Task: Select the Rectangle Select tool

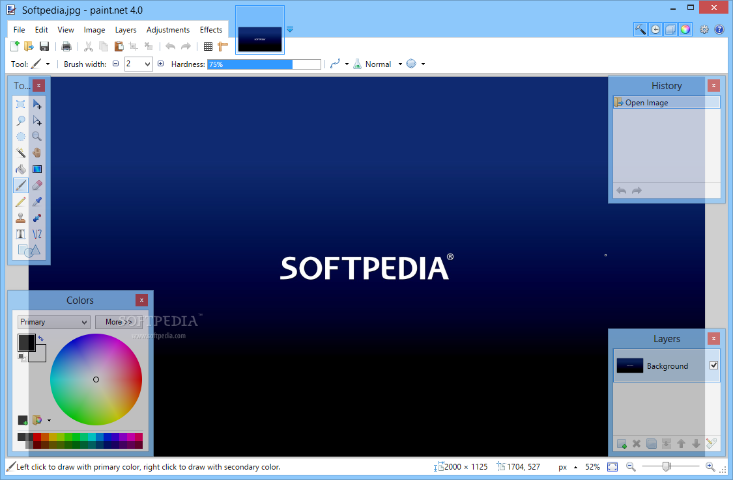Action: (x=21, y=104)
